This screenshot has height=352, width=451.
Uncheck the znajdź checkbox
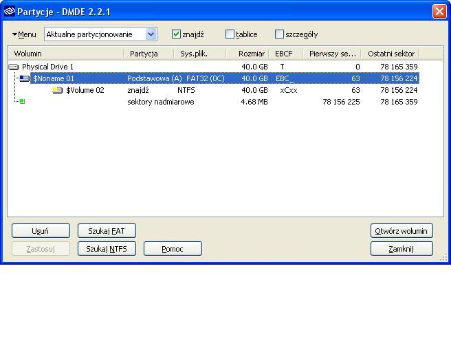176,34
